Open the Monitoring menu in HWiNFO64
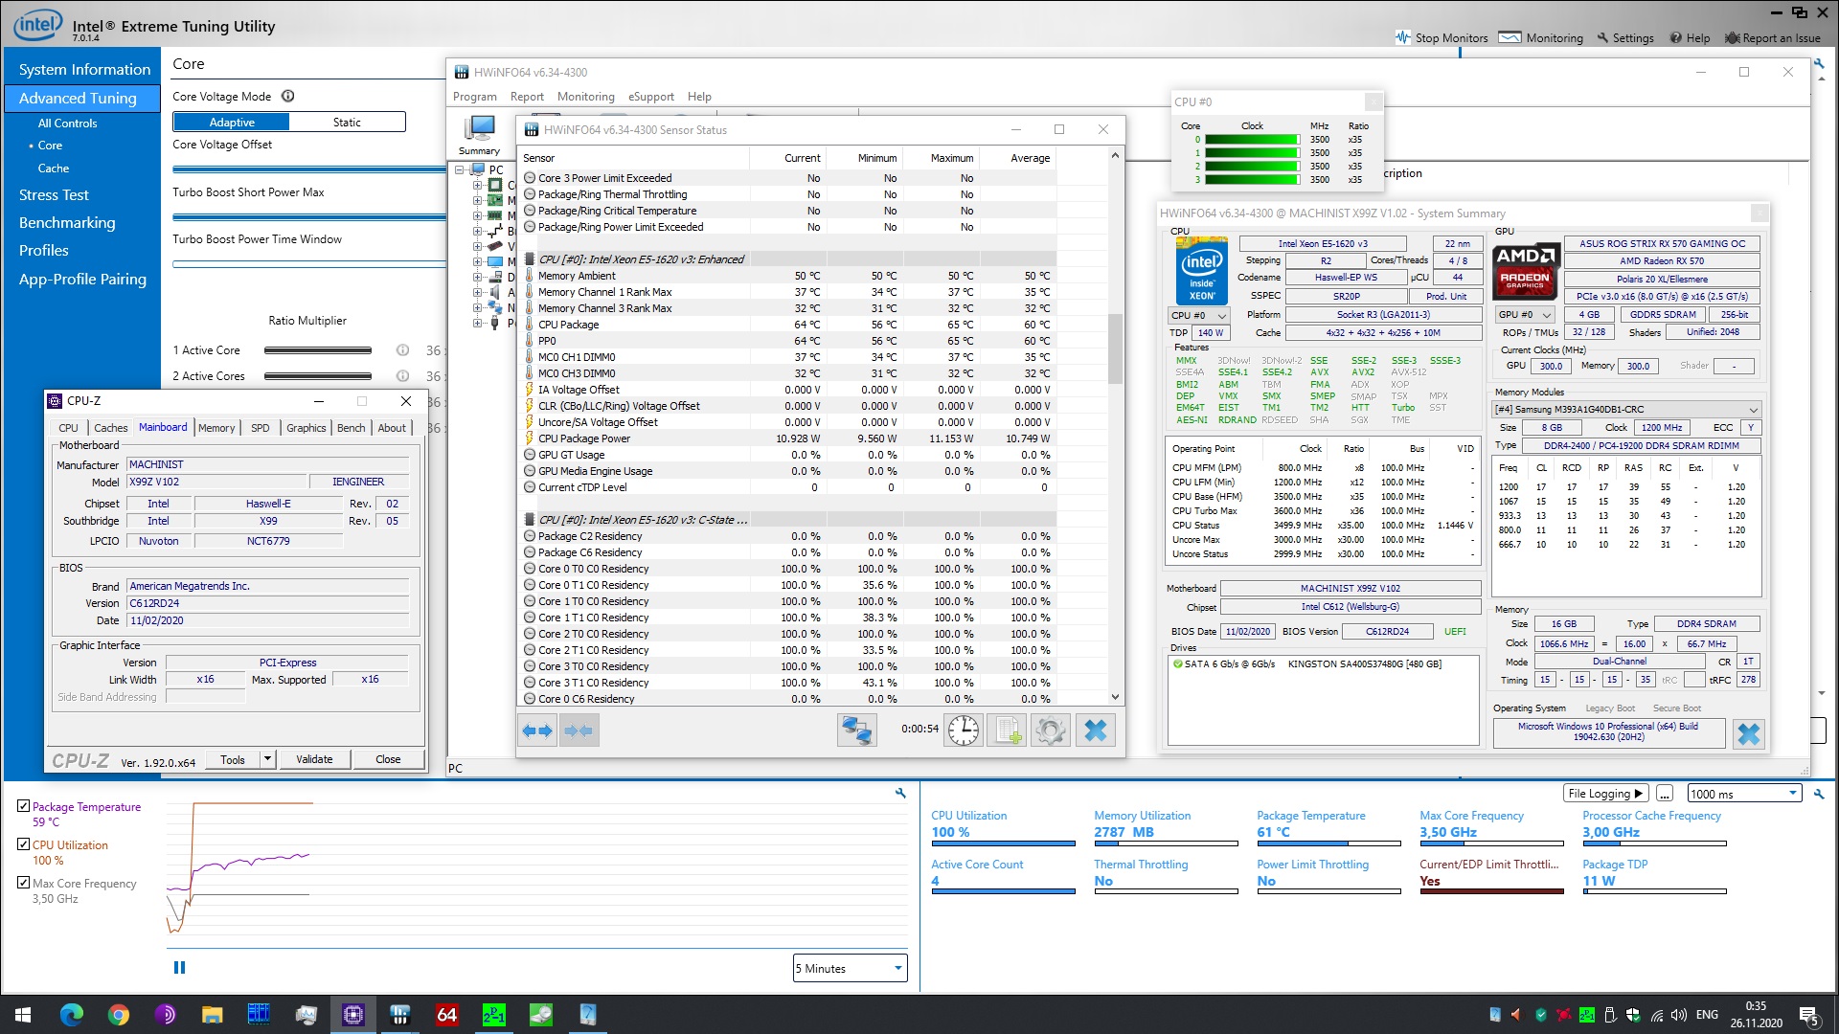Image resolution: width=1839 pixels, height=1034 pixels. click(585, 97)
